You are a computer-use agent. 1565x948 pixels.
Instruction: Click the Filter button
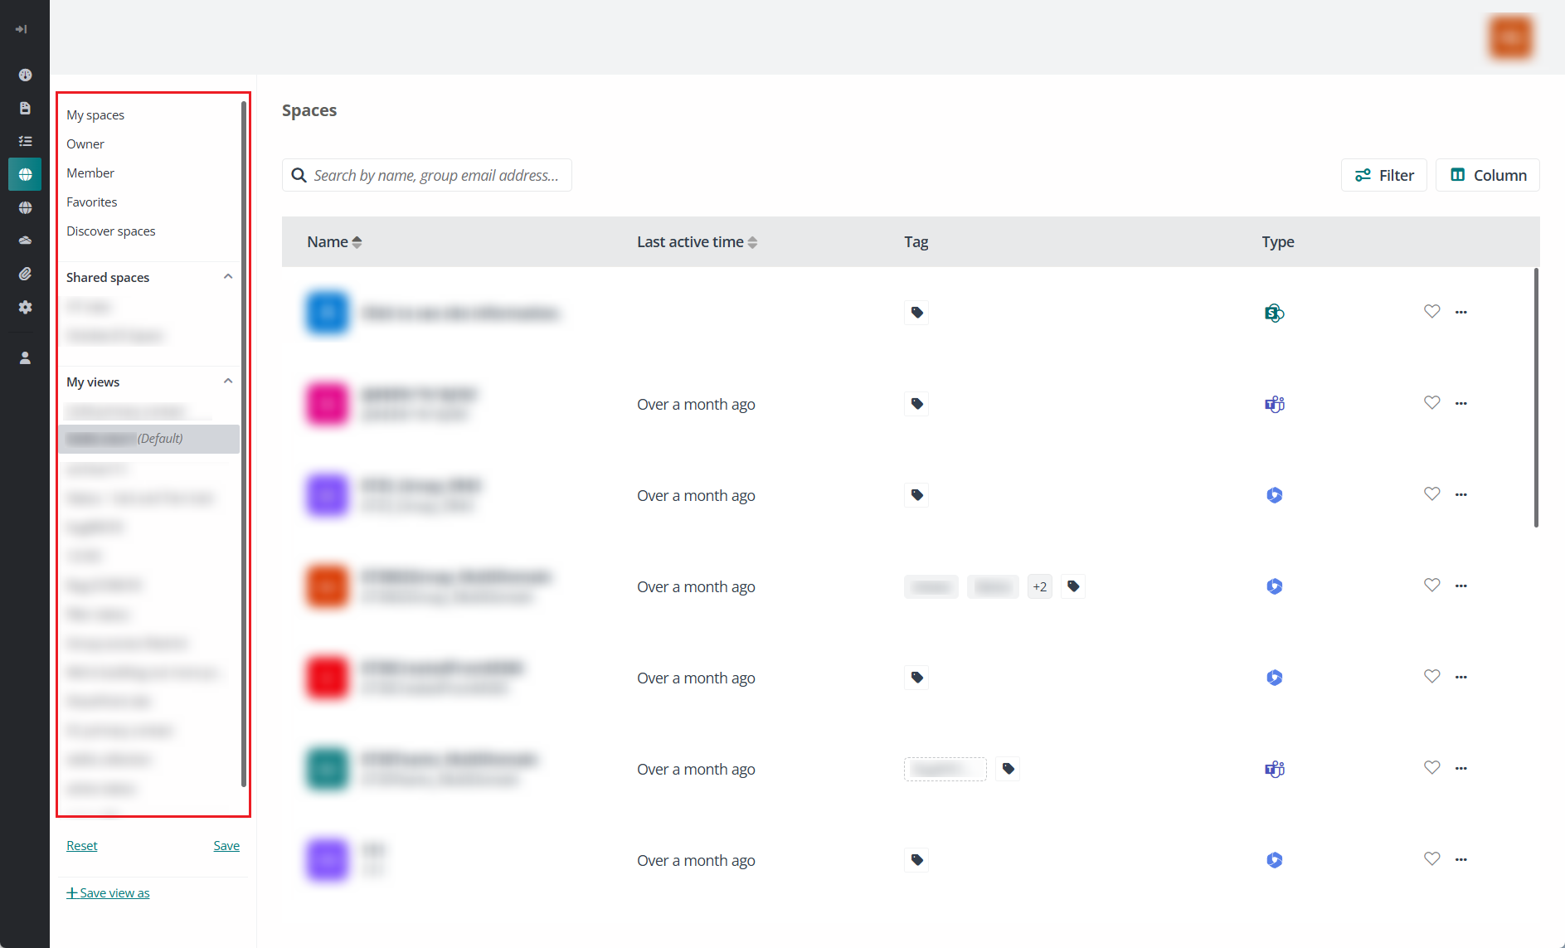[1383, 175]
